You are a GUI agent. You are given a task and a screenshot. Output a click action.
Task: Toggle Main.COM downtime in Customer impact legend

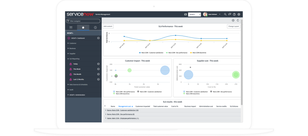coord(121,94)
